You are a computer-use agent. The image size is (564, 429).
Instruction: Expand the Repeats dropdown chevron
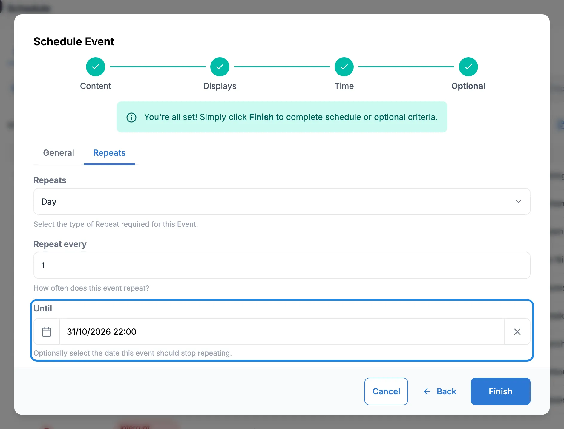point(519,202)
